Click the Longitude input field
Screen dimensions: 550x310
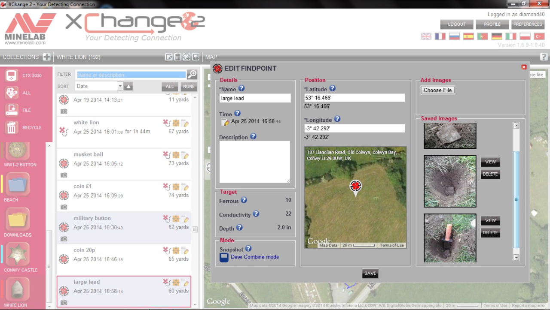point(354,128)
